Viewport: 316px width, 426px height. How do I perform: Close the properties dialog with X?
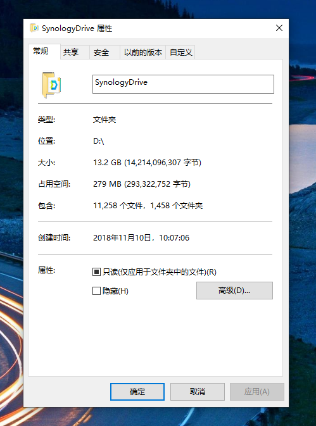(x=279, y=28)
